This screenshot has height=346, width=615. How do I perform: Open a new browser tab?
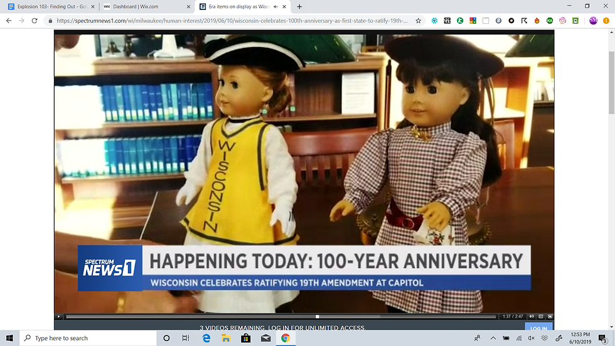coord(299,7)
